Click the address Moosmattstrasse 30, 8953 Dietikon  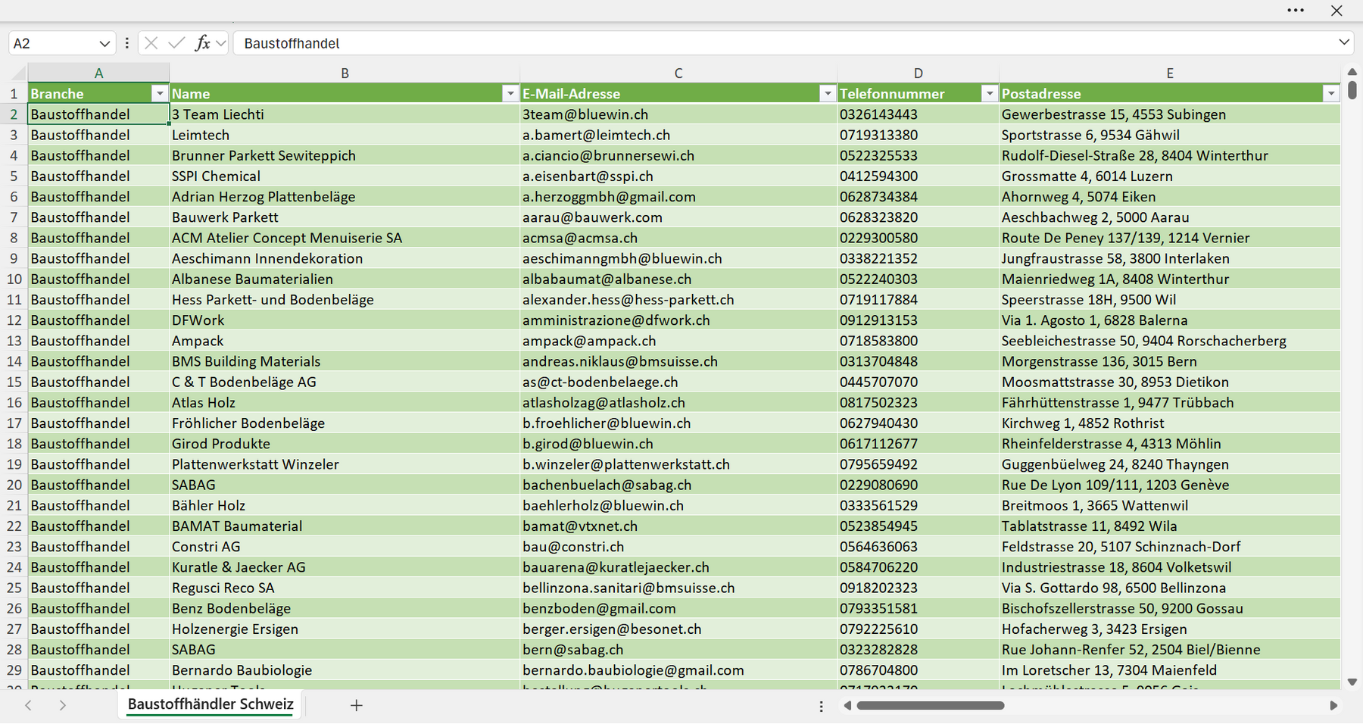click(x=1115, y=382)
